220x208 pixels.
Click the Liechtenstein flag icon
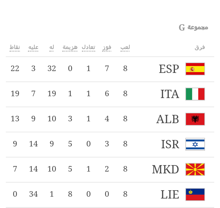[x=195, y=195]
